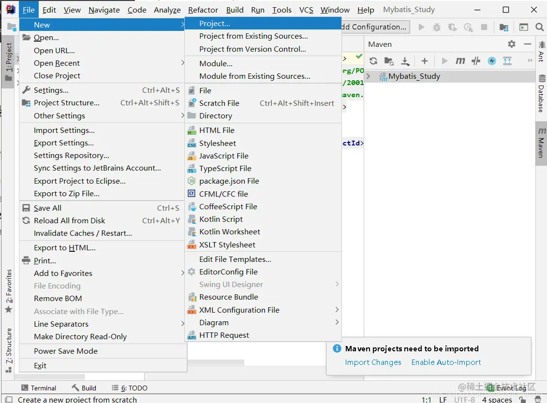Image resolution: width=547 pixels, height=403 pixels.
Task: Create a new HTML File
Action: 263,130
